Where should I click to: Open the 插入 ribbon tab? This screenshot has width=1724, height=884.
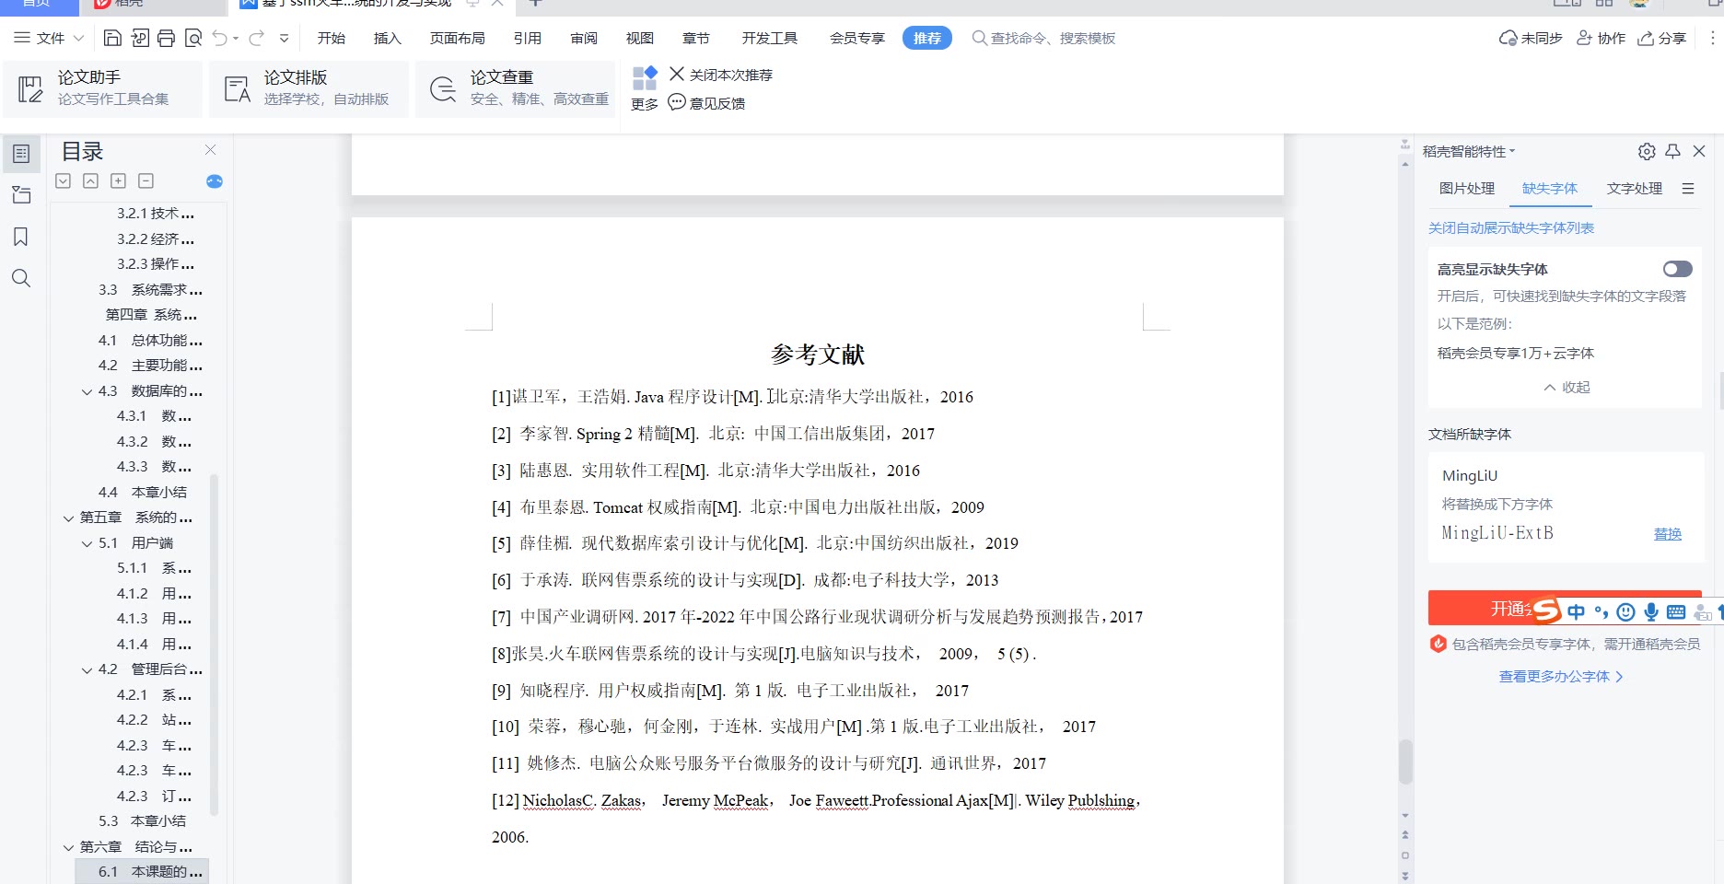coord(388,38)
